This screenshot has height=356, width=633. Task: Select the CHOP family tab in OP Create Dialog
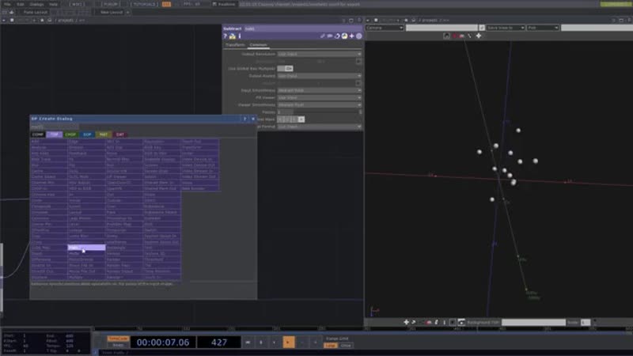70,134
